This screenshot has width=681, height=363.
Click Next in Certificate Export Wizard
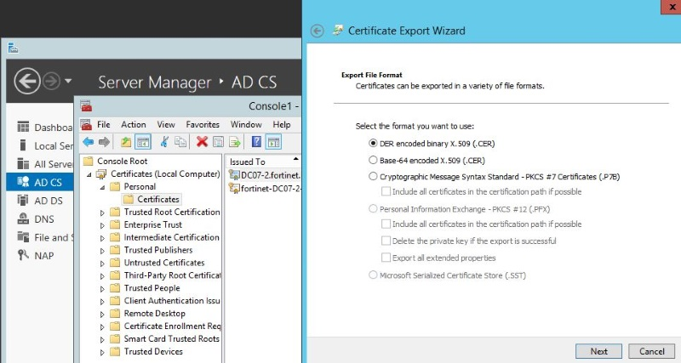click(x=598, y=351)
